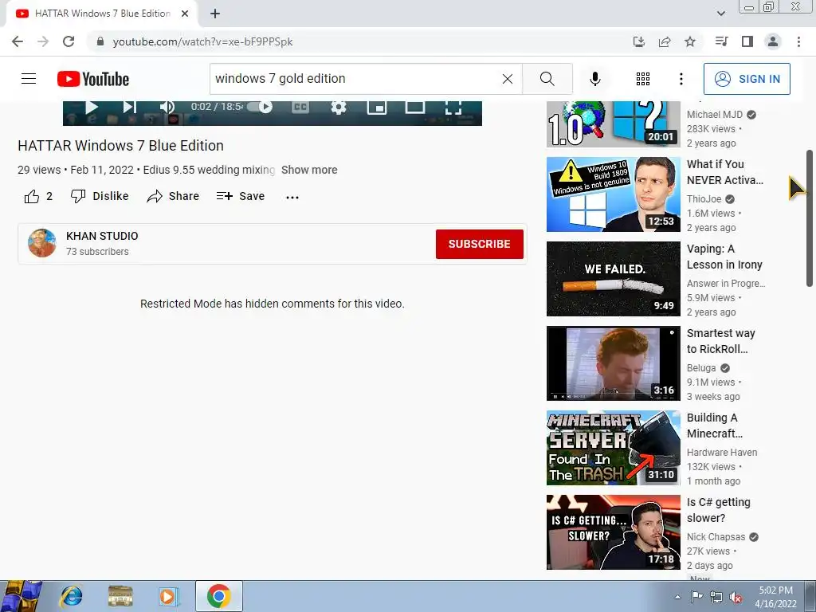The height and width of the screenshot is (612, 816).
Task: Open Windows Media Player taskbar icon
Action: 167,596
